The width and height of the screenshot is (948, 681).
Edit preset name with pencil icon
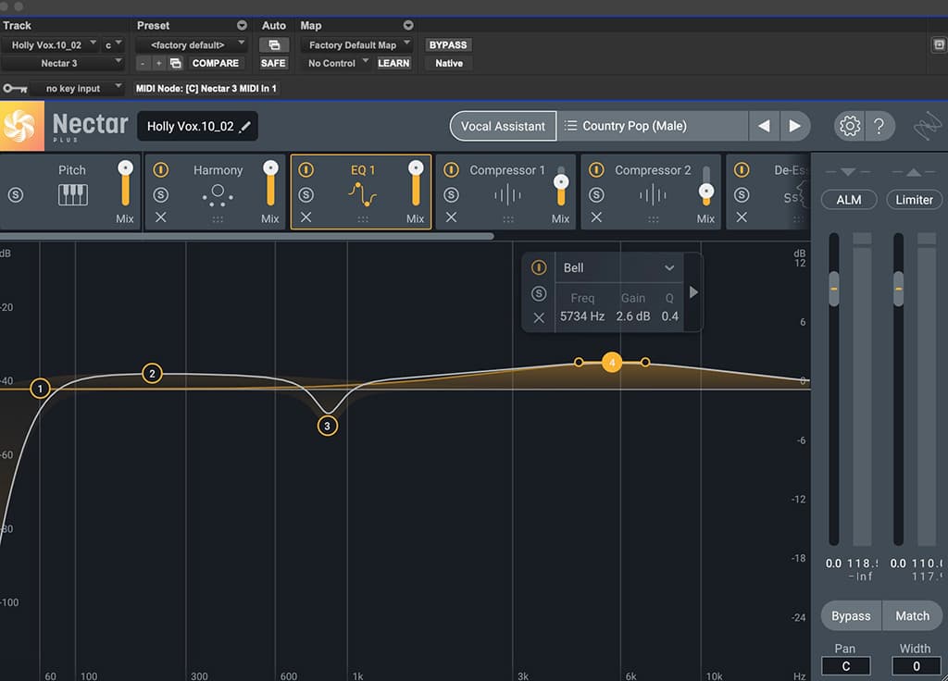point(244,126)
